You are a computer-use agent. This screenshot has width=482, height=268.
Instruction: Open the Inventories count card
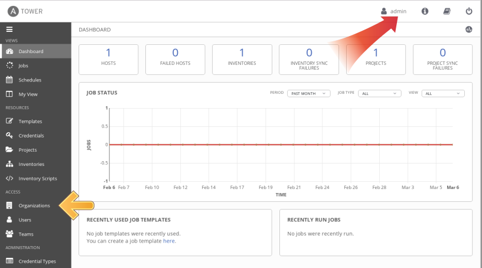[242, 60]
